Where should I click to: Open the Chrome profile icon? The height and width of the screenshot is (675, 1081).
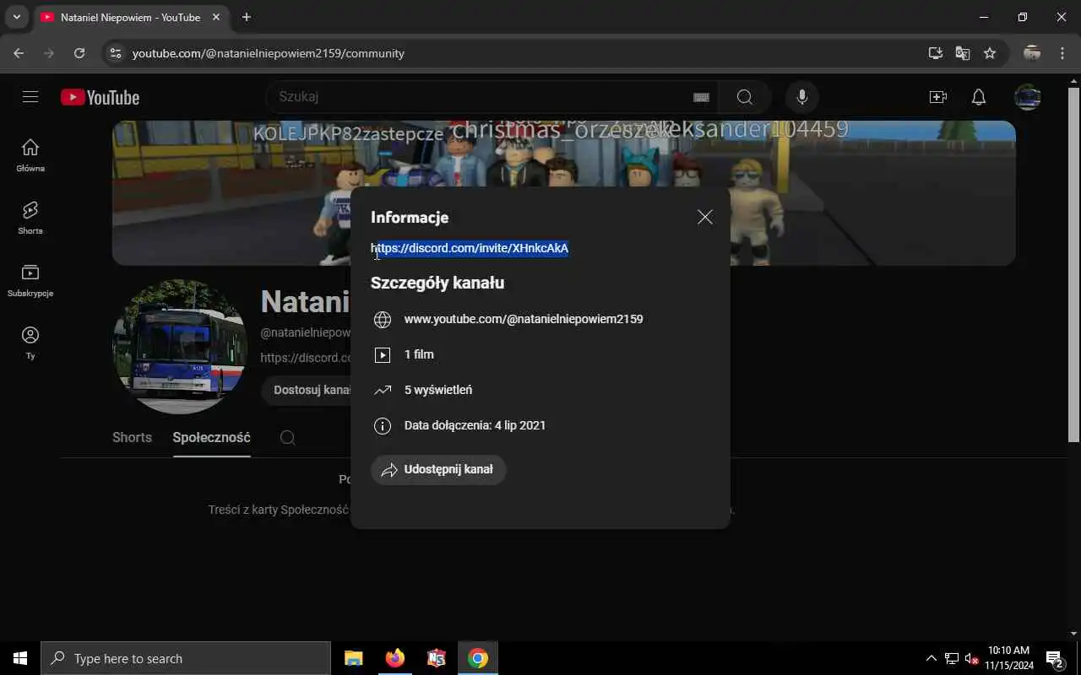coord(1032,53)
